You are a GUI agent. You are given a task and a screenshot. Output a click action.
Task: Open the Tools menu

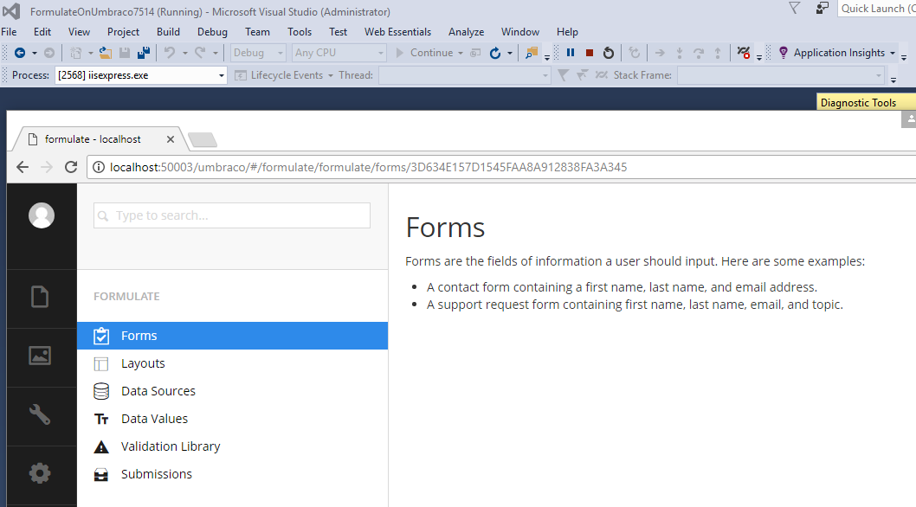(300, 32)
